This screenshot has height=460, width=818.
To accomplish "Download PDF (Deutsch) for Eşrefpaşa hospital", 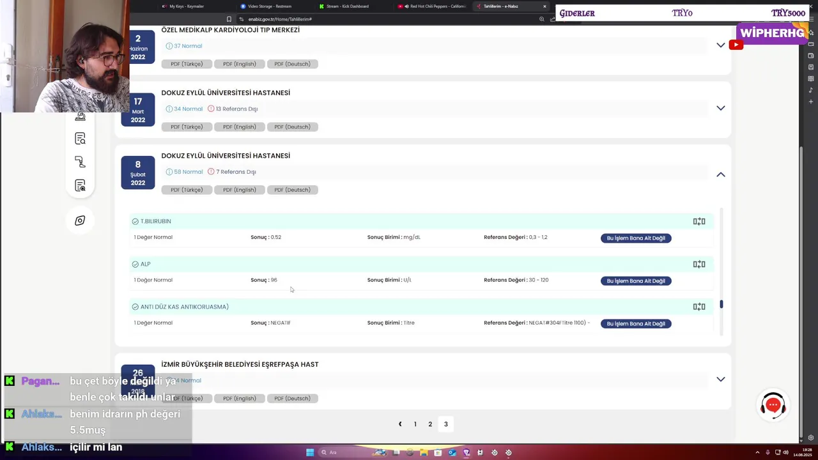I will pos(292,399).
